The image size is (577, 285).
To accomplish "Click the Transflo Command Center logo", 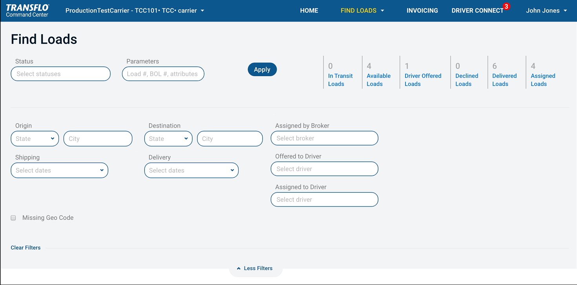I will 27,11.
